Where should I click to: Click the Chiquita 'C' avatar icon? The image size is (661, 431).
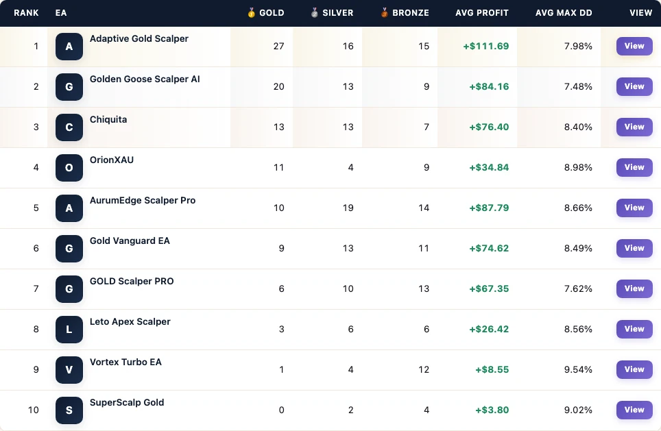[x=69, y=127]
